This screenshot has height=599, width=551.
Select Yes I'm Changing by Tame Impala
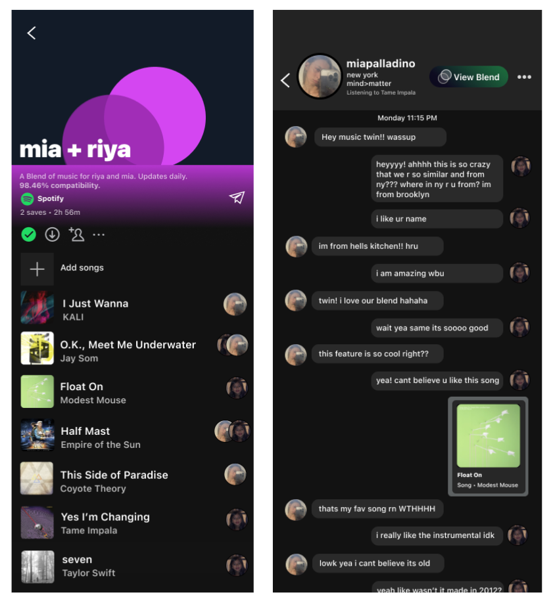click(x=133, y=523)
